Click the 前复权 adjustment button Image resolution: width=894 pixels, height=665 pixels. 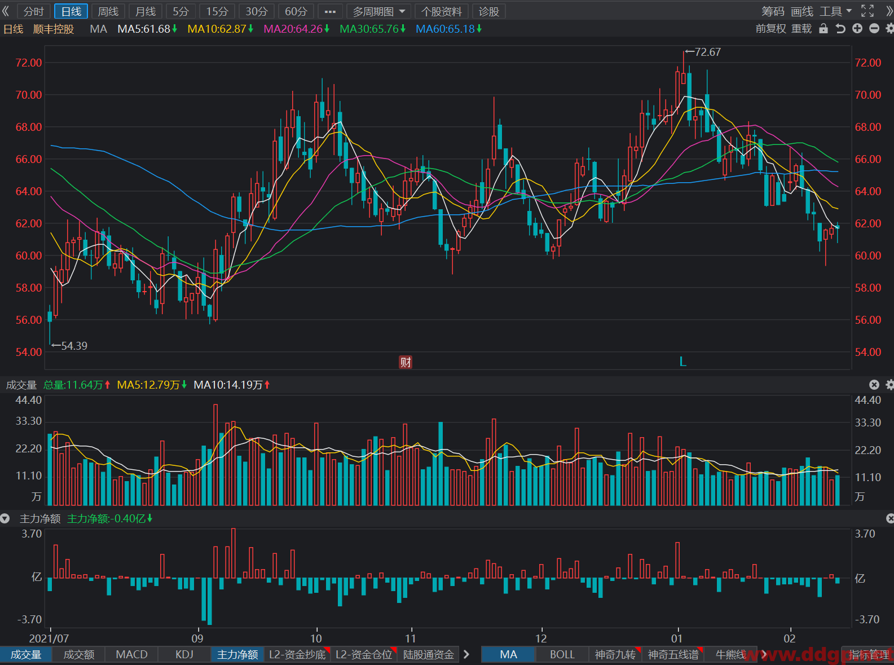click(770, 29)
